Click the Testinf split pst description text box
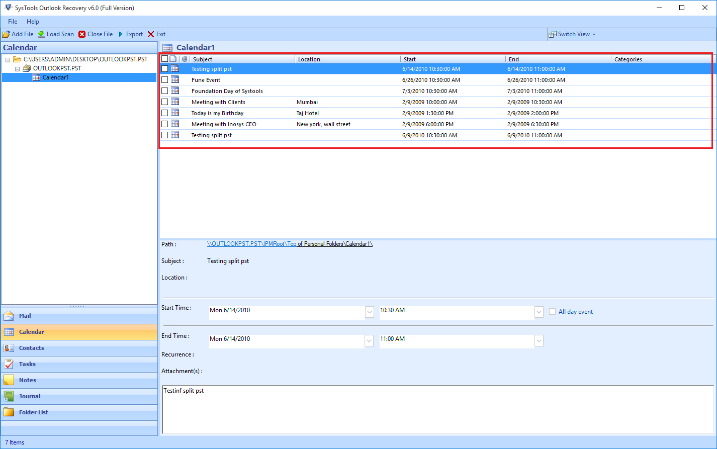This screenshot has height=449, width=717. [437, 410]
